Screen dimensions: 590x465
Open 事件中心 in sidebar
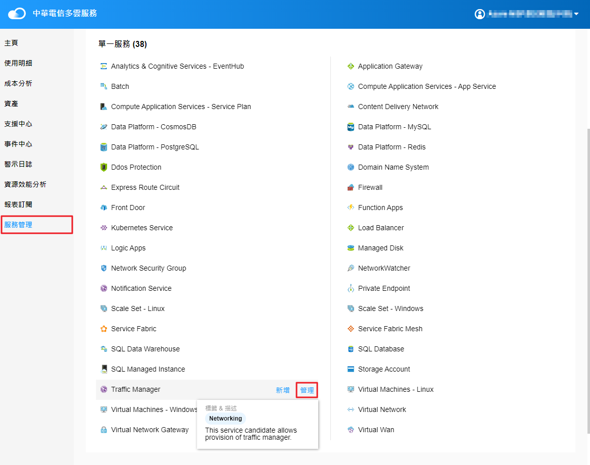pyautogui.click(x=18, y=144)
